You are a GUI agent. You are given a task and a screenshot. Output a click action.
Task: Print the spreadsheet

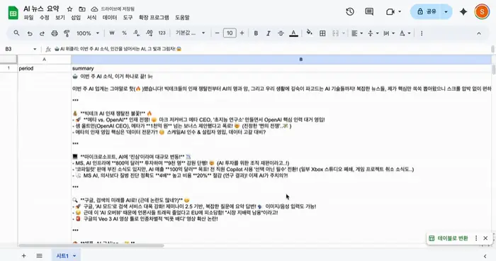[x=55, y=33]
